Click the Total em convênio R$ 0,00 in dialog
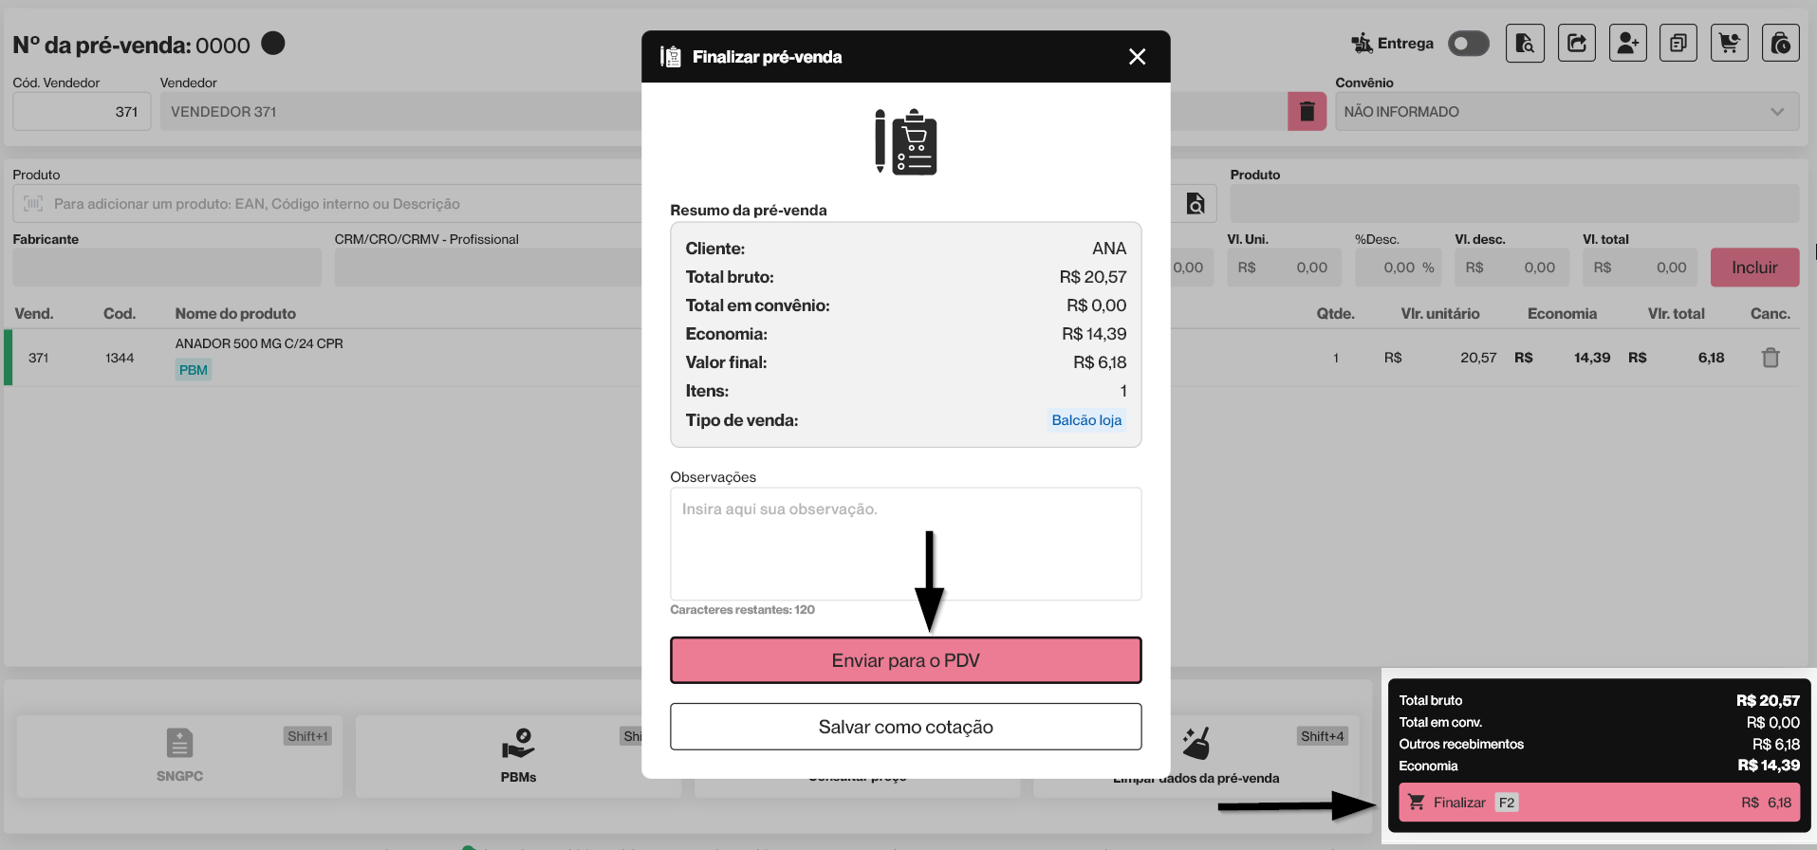Screen dimensions: 1817x850 tap(1097, 305)
